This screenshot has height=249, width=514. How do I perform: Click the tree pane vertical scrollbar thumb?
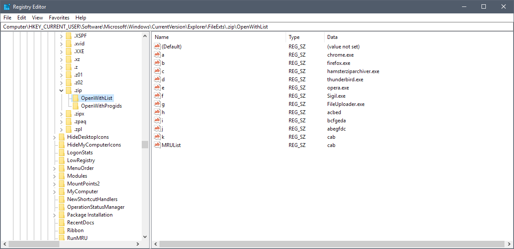[x=145, y=144]
